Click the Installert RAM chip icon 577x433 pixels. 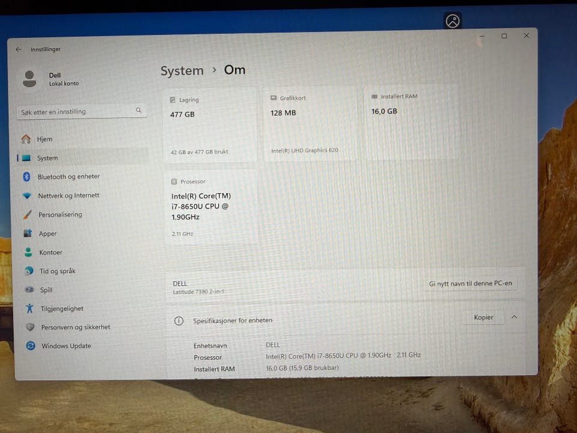(x=374, y=96)
